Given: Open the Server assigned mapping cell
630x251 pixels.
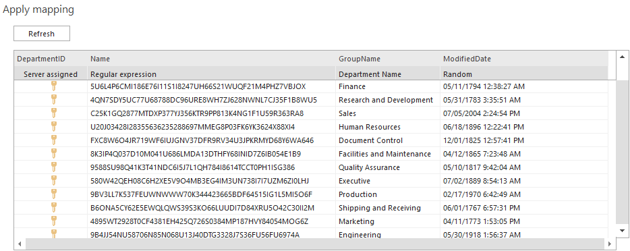Looking at the screenshot, I should tap(51, 74).
